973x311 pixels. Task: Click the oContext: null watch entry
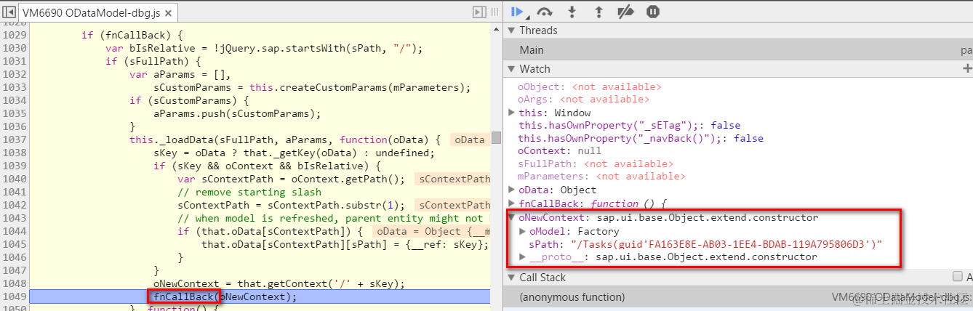559,152
